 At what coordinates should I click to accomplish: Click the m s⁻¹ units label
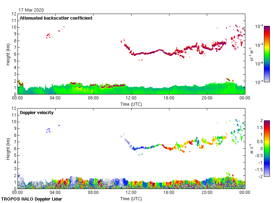pyautogui.click(x=251, y=148)
